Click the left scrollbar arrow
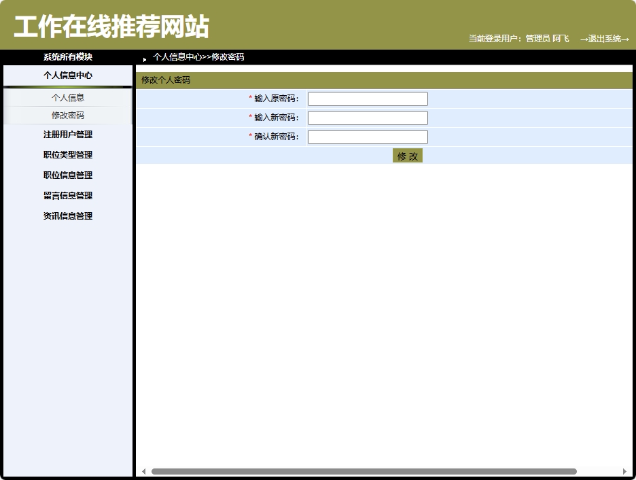This screenshot has height=480, width=636. click(x=143, y=470)
